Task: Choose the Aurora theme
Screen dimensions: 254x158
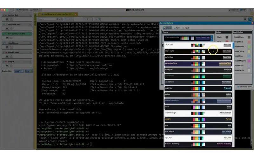Action: [x=198, y=119]
